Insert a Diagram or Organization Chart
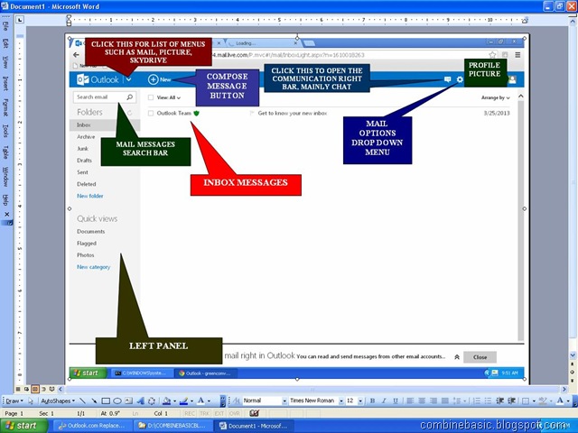Viewport: 578px width, 433px height. (x=152, y=401)
